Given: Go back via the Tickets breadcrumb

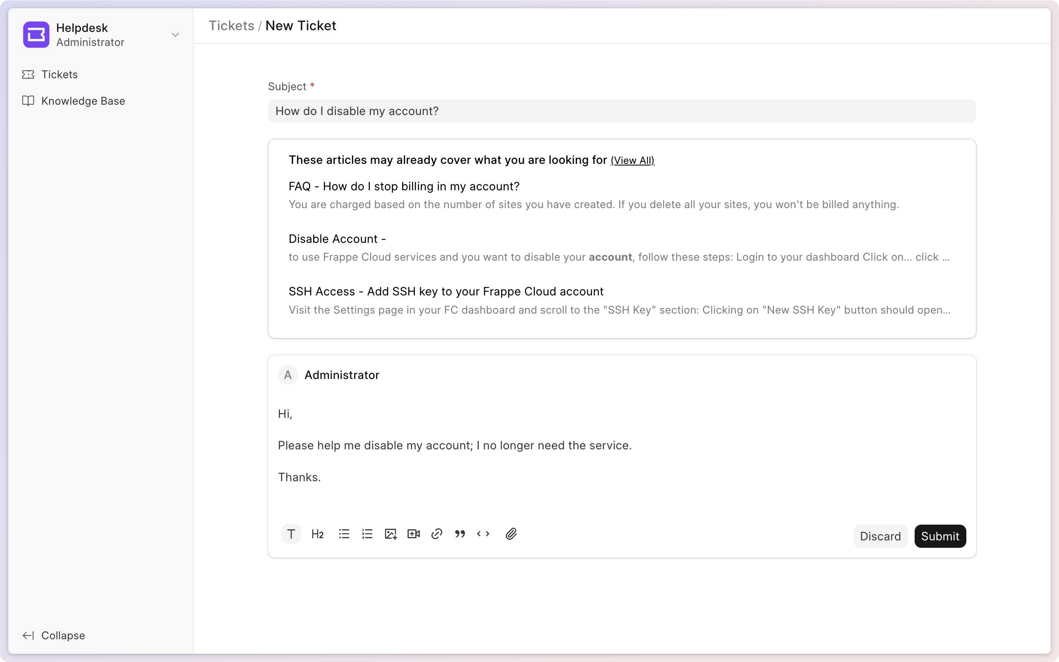Looking at the screenshot, I should 232,25.
